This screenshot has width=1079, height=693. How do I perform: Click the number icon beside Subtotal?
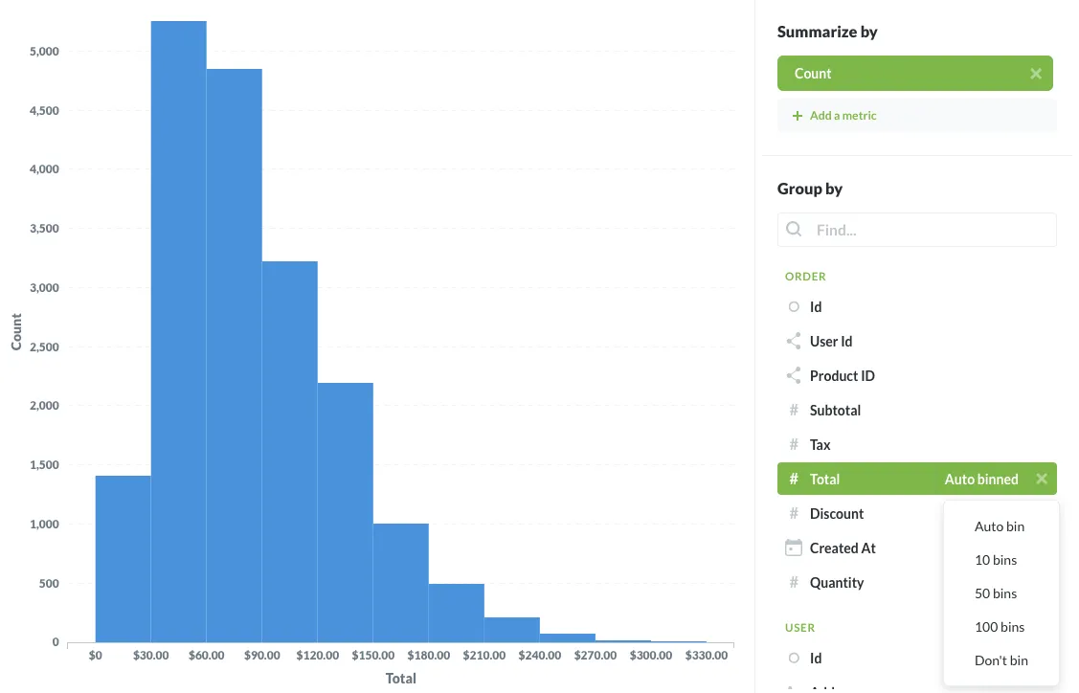point(793,410)
